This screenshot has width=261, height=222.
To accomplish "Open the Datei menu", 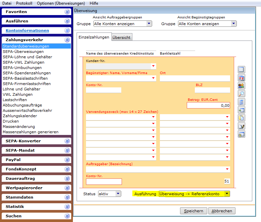I will coord(7,3).
